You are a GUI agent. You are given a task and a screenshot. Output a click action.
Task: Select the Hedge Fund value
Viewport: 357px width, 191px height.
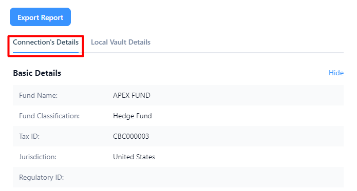(x=133, y=116)
